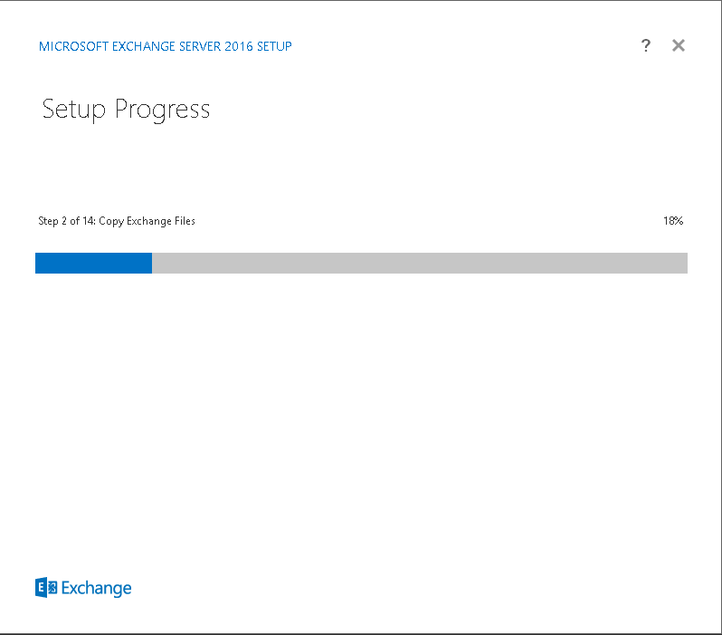Click where blue fill meets gray track
This screenshot has width=722, height=635.
pos(152,263)
